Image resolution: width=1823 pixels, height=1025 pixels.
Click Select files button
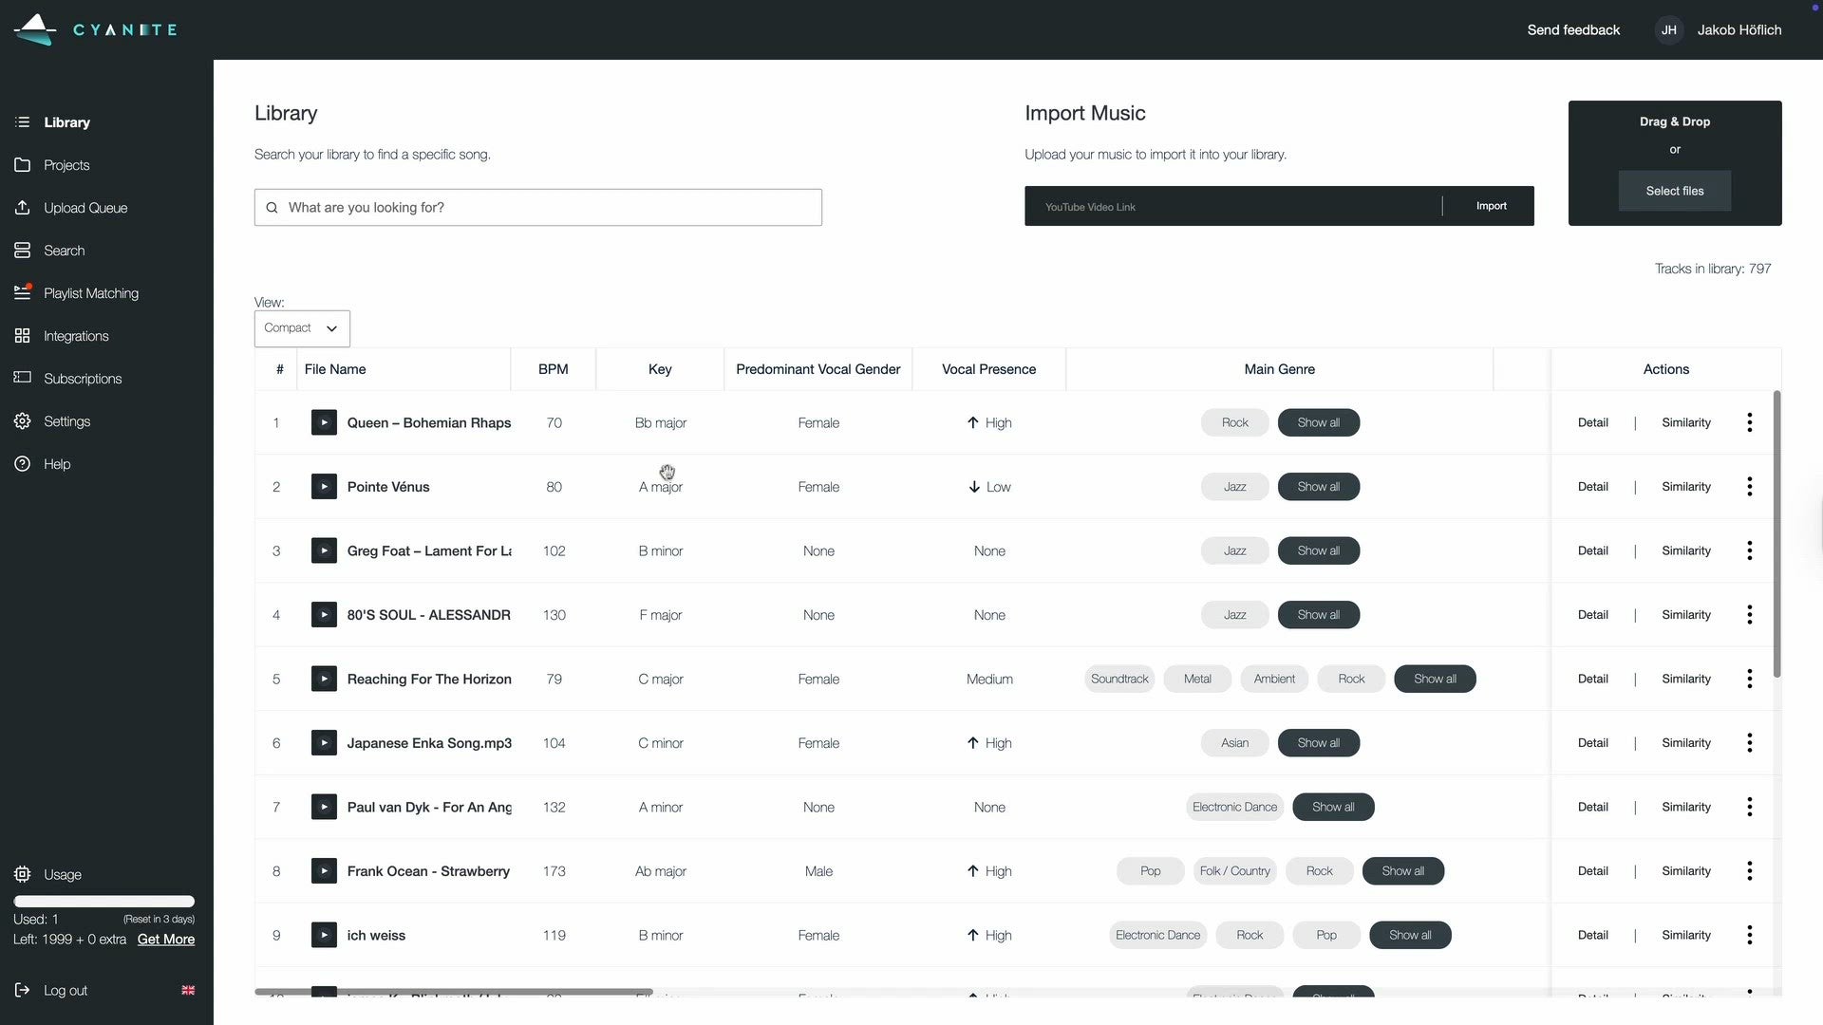[1674, 191]
